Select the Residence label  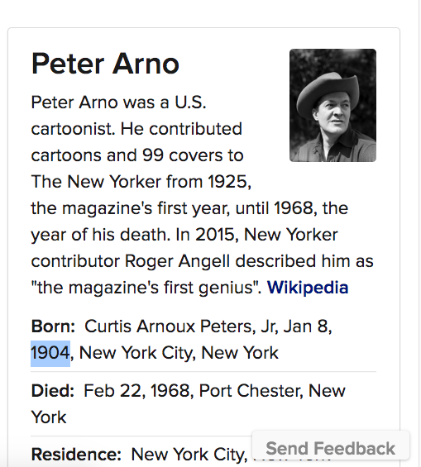(x=76, y=455)
